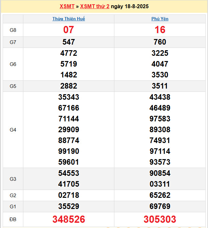The height and width of the screenshot is (228, 208).
Task: Click the G3 number 90854
Action: [160, 173]
